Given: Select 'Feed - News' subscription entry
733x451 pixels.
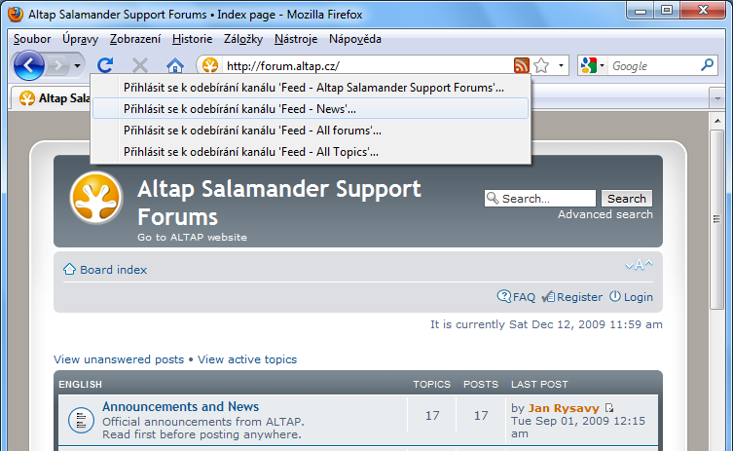Looking at the screenshot, I should (239, 108).
